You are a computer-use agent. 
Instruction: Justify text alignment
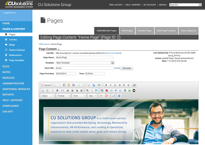pyautogui.click(x=81, y=90)
